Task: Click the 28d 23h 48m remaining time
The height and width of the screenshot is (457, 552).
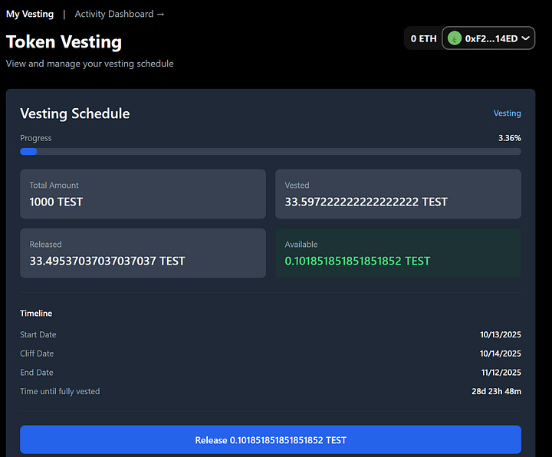Action: (x=496, y=392)
